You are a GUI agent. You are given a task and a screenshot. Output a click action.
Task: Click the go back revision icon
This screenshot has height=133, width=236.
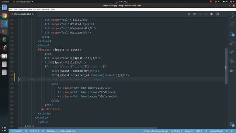(194, 14)
